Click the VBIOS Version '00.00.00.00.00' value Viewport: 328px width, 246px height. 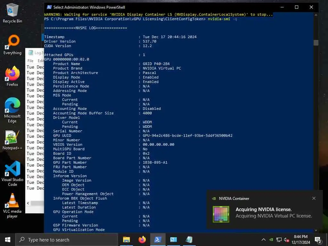(158, 144)
